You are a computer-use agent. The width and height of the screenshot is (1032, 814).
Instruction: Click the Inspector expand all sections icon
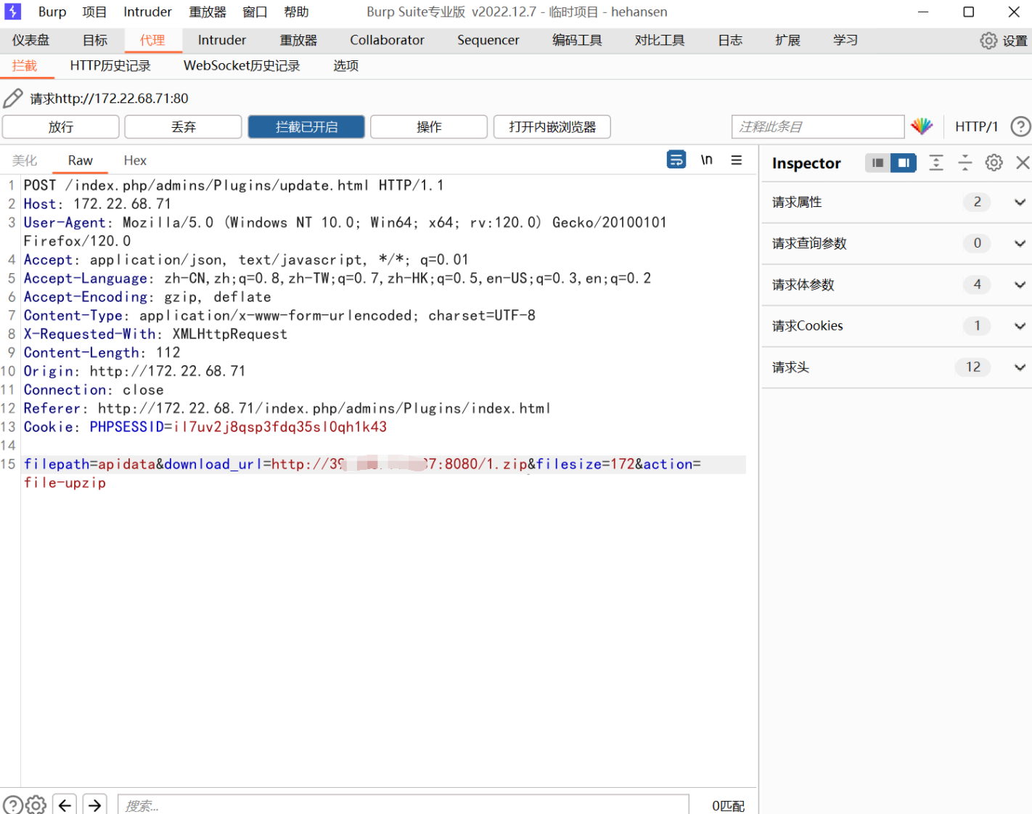(x=936, y=163)
